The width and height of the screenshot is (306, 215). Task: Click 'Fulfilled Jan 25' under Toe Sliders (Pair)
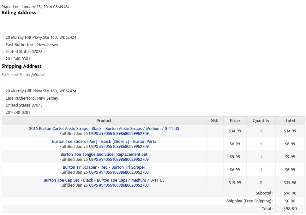pyautogui.click(x=74, y=147)
